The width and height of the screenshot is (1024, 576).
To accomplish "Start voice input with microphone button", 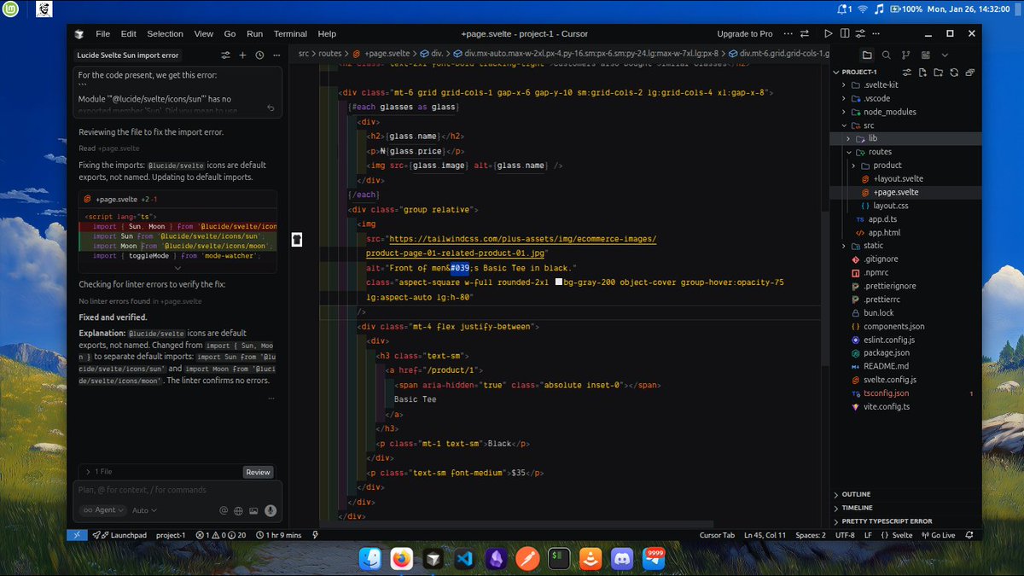I will [x=271, y=510].
